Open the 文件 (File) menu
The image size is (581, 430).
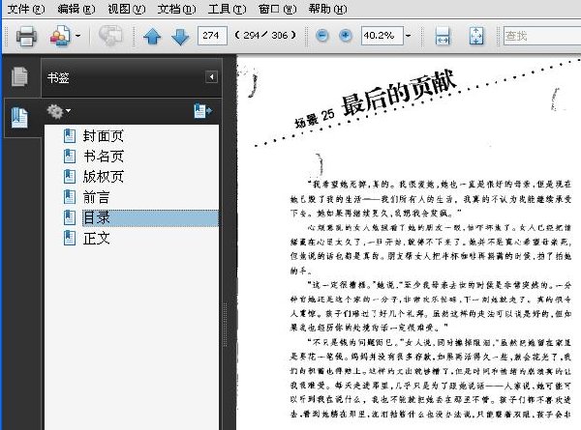(25, 9)
